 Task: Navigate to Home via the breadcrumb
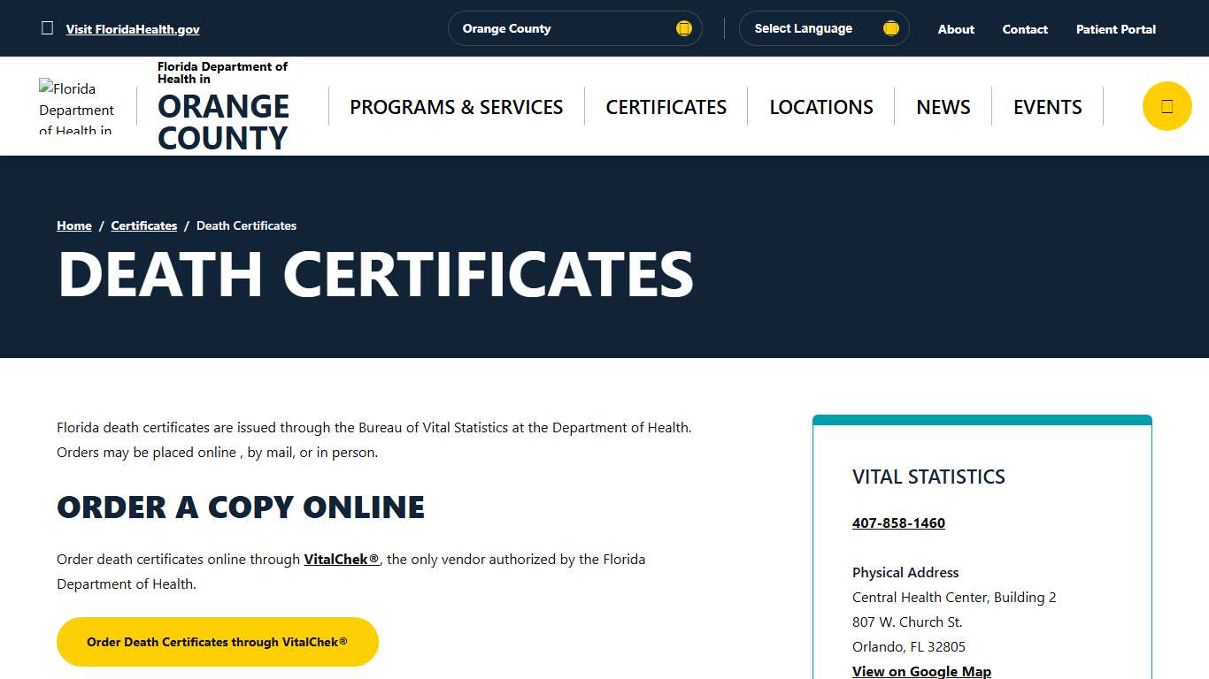73,225
